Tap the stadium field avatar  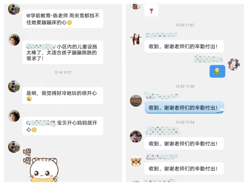(x=136, y=101)
